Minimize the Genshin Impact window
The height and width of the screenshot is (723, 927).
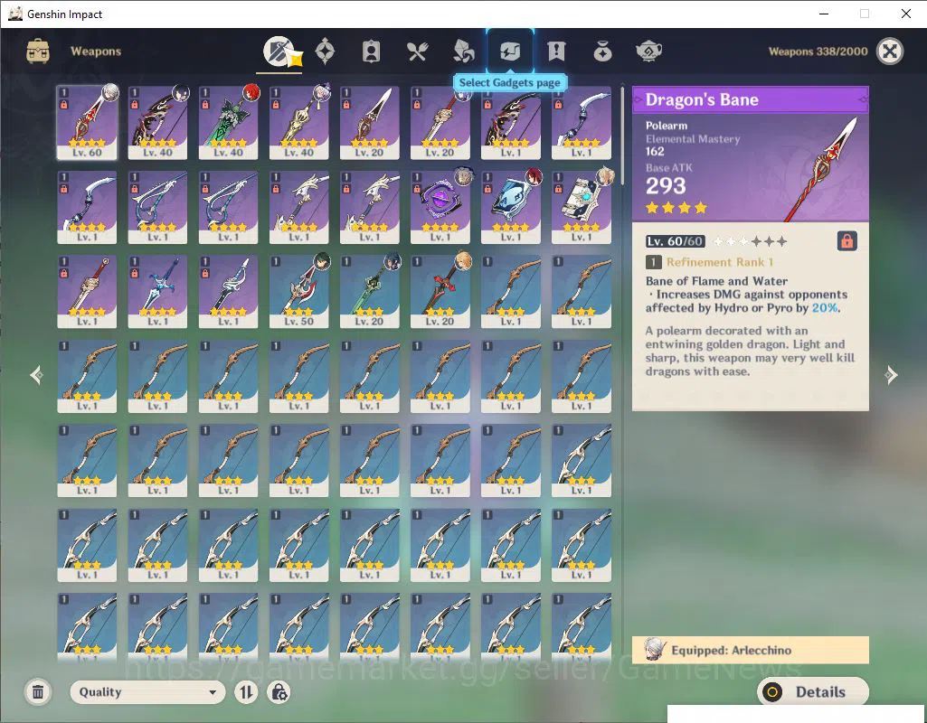(824, 14)
